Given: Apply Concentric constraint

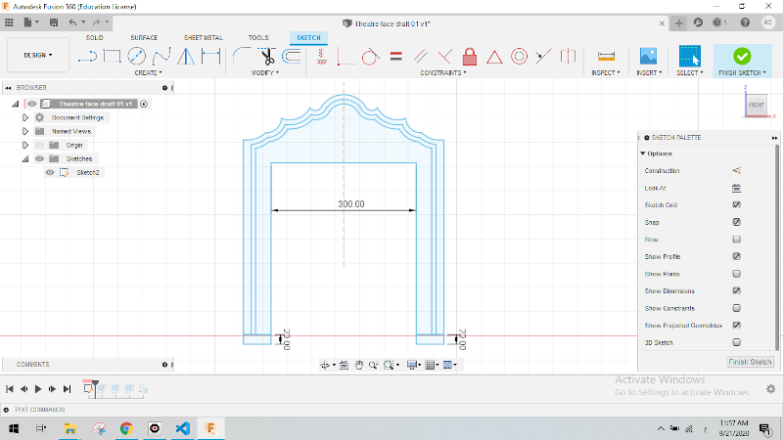Looking at the screenshot, I should pos(519,57).
